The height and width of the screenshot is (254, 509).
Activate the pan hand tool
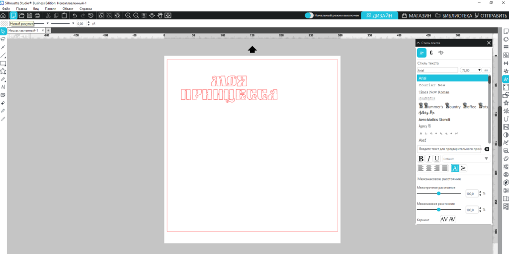pos(160,15)
